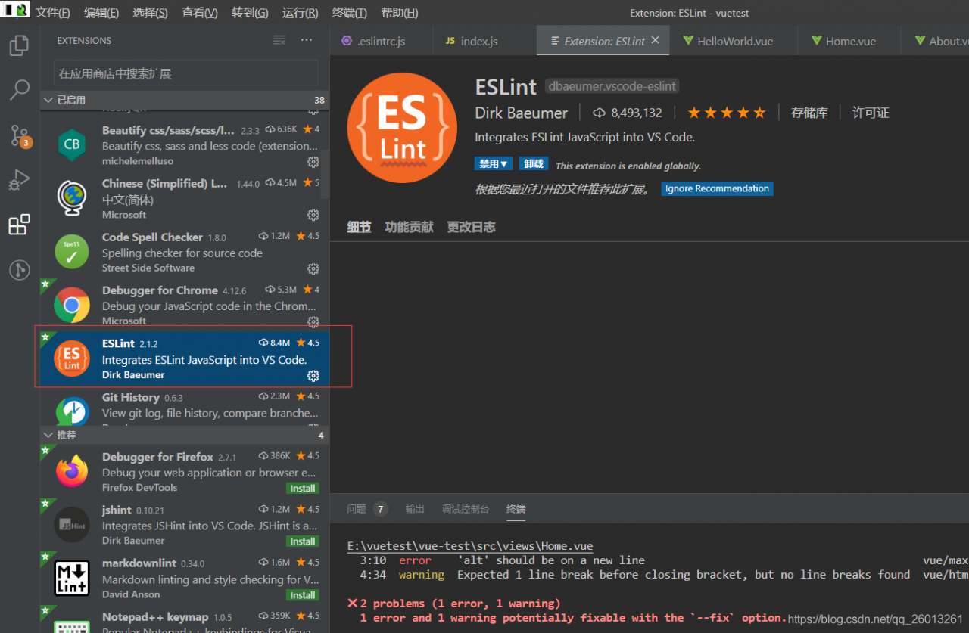969x633 pixels.
Task: Open the Extensions panel more actions menu
Action: pos(306,40)
